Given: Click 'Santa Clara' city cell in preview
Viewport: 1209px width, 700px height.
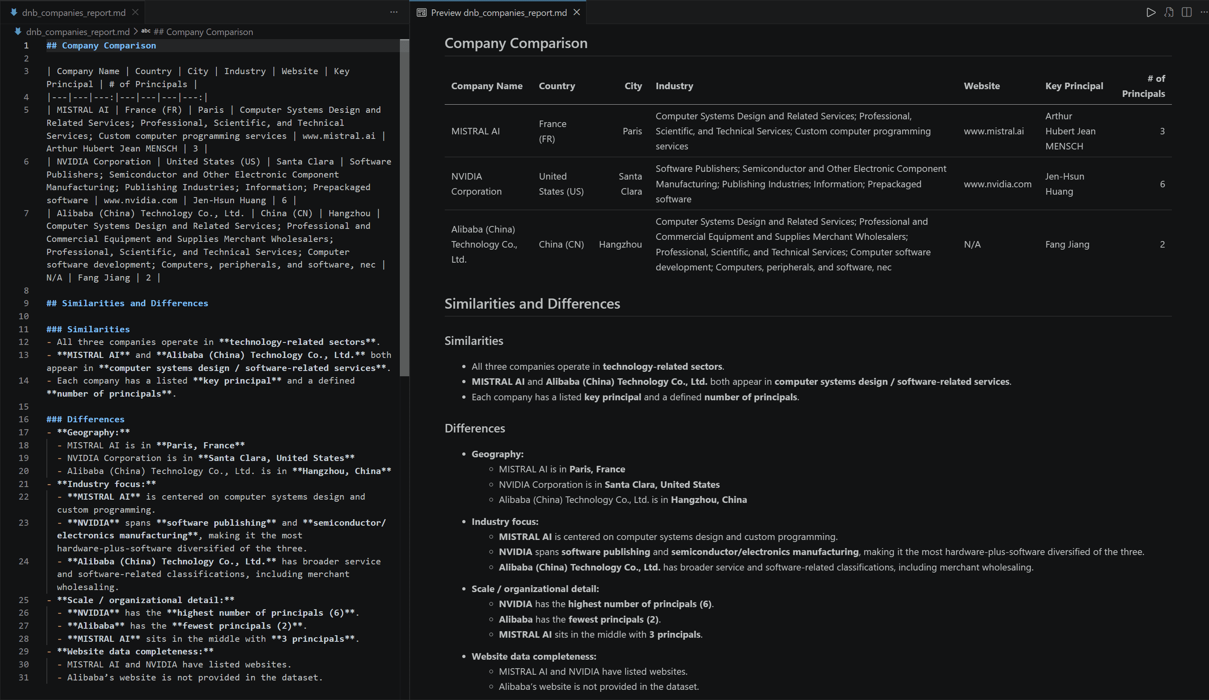Looking at the screenshot, I should 630,184.
